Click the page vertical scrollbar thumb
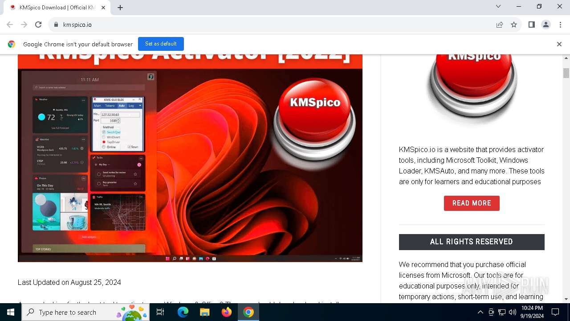The width and height of the screenshot is (570, 321). click(x=566, y=73)
